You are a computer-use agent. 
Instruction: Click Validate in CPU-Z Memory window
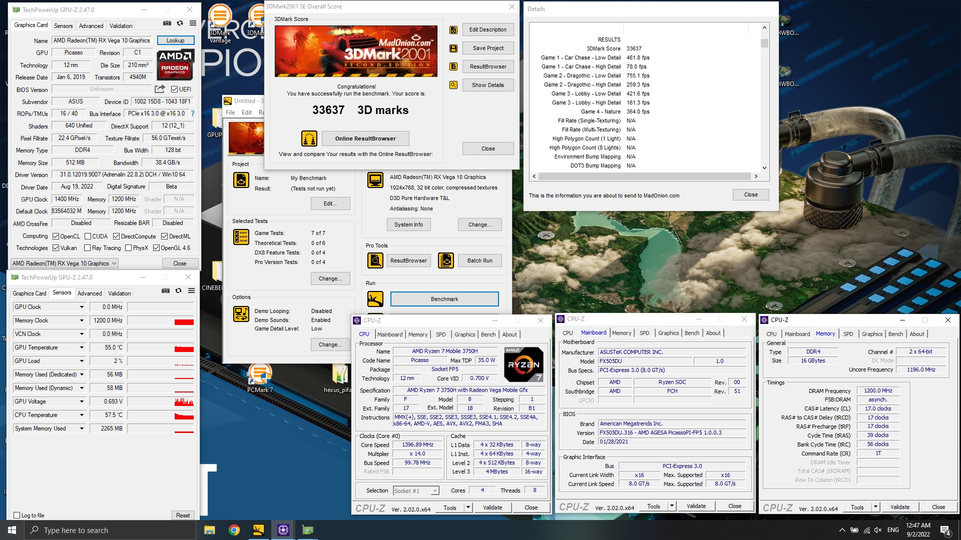900,507
